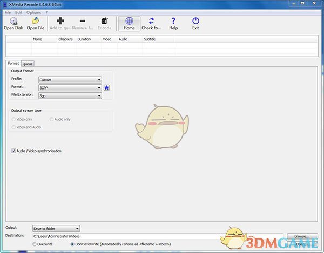
Task: Go to the Home globe icon
Action: click(129, 24)
